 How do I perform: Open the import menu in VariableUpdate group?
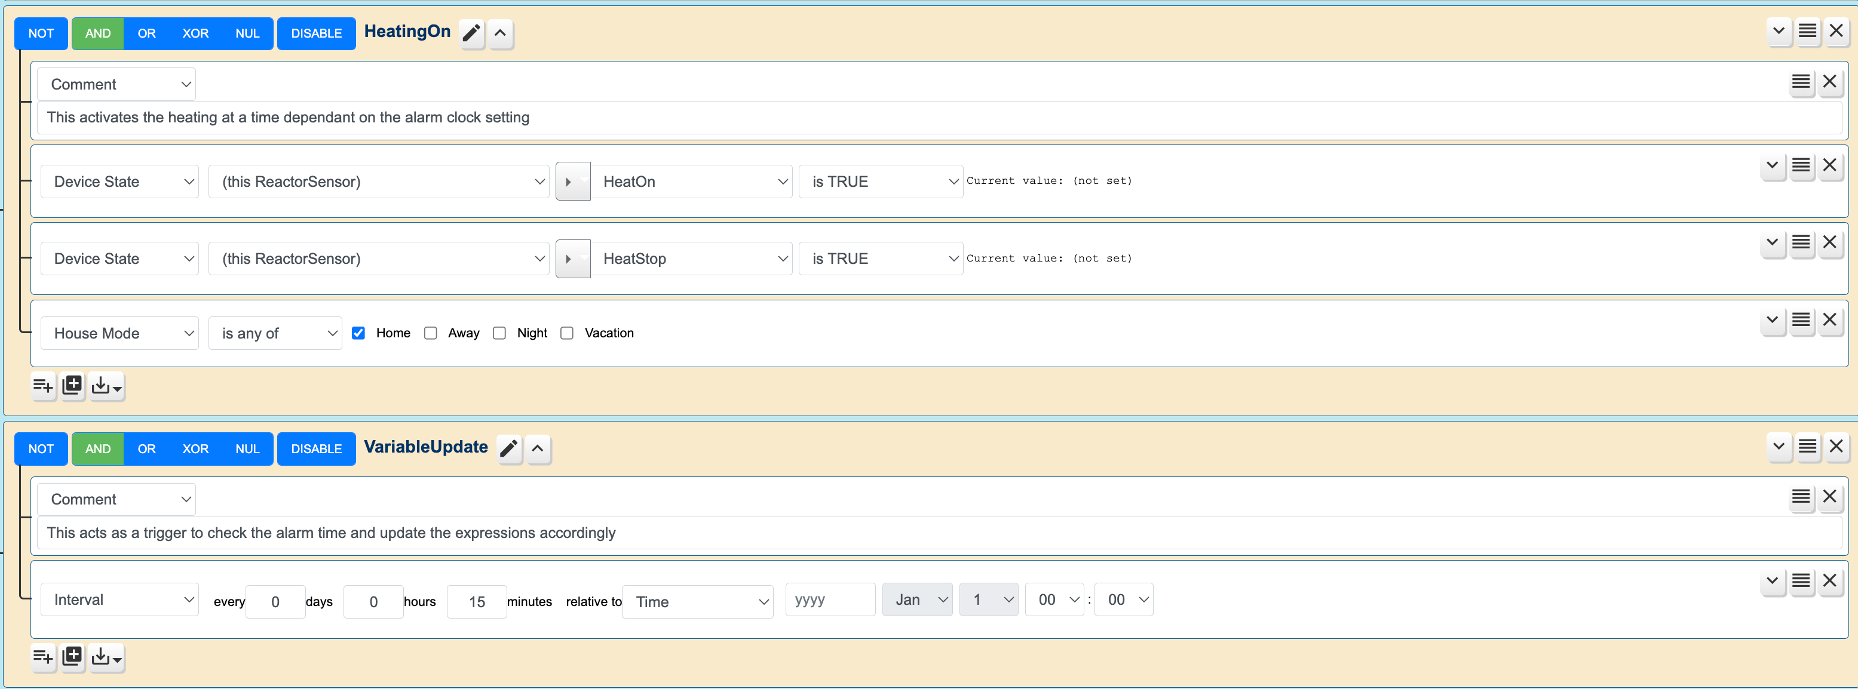pyautogui.click(x=106, y=657)
